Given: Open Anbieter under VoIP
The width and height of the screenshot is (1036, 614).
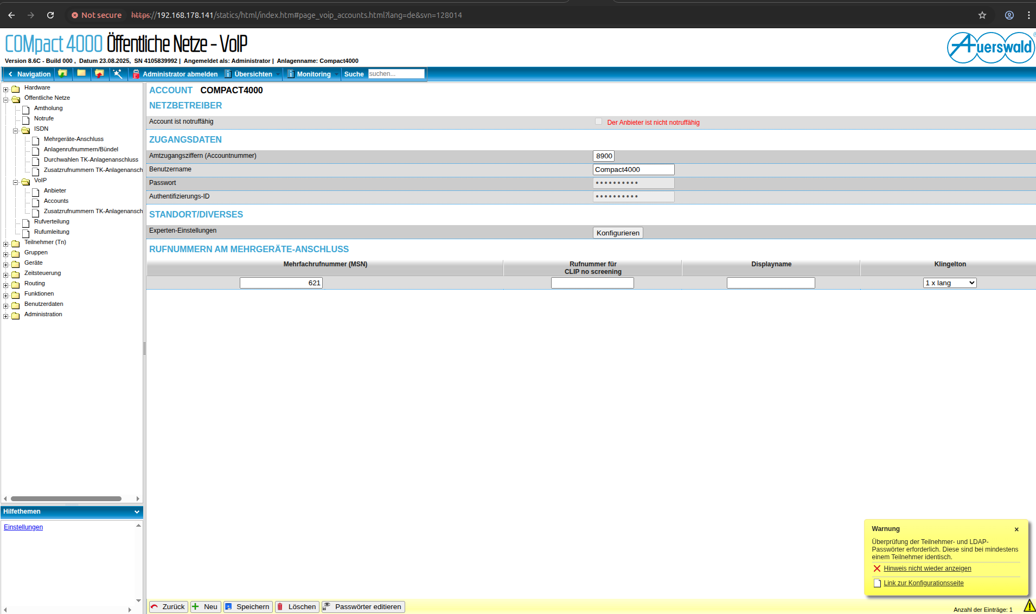Looking at the screenshot, I should pyautogui.click(x=55, y=190).
